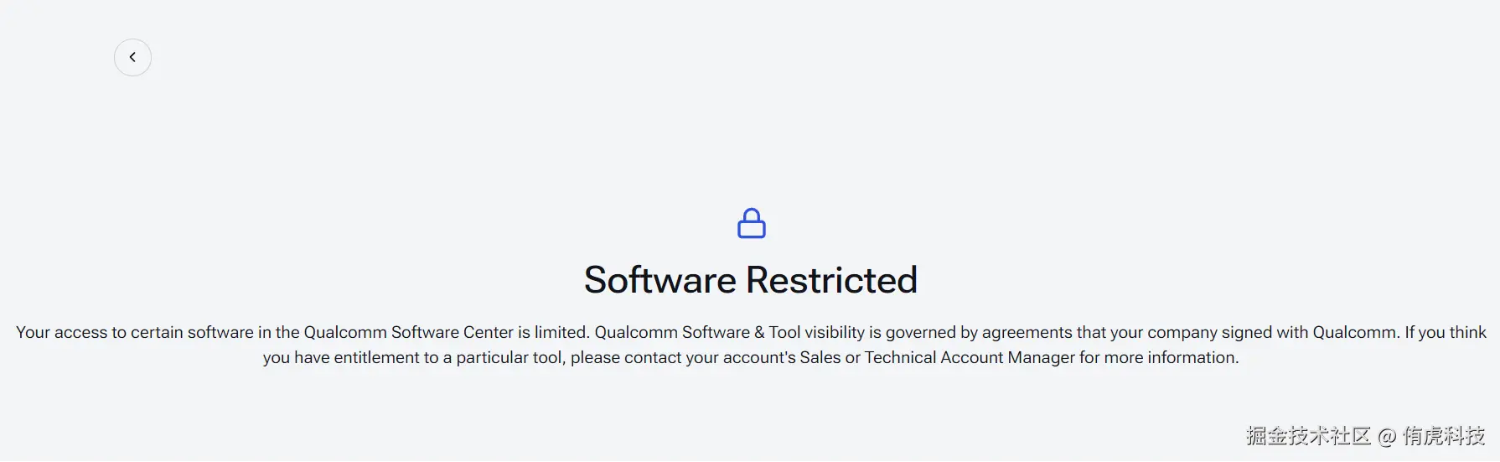Click the Technical Account Manager text

click(x=970, y=357)
